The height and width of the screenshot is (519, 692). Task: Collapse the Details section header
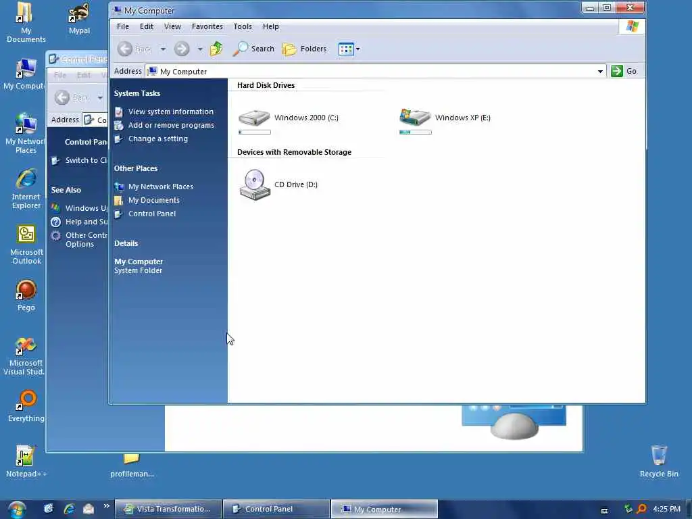[126, 243]
